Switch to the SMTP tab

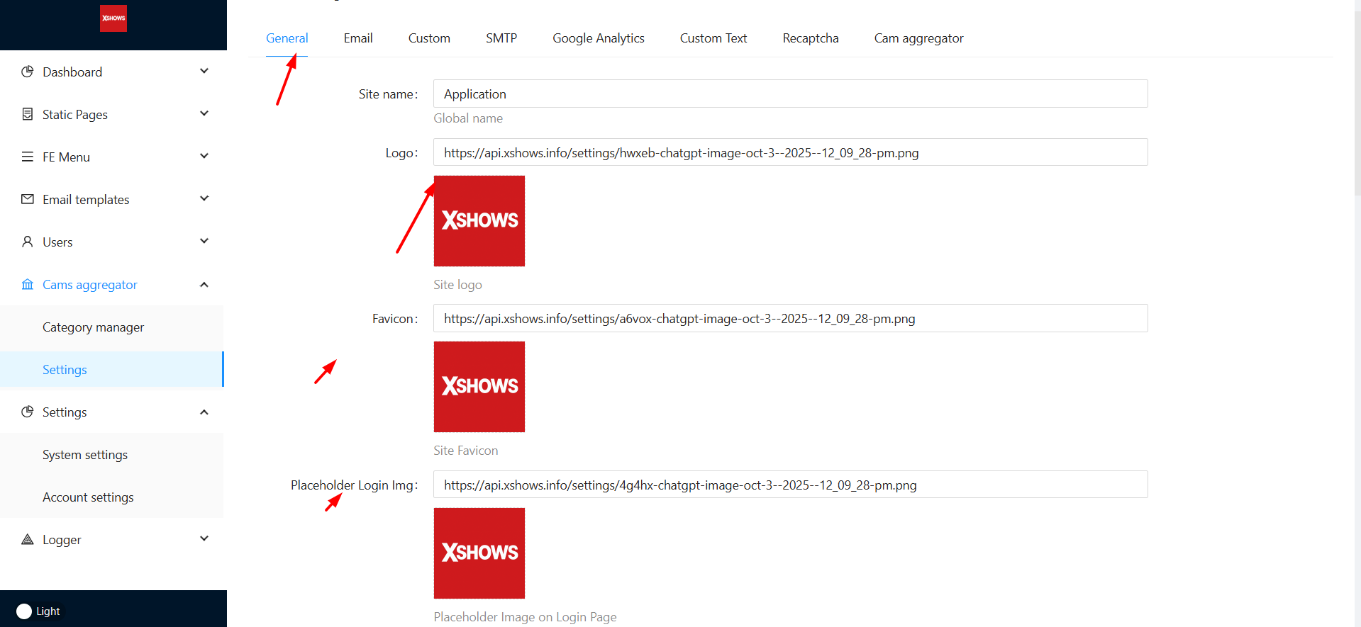pyautogui.click(x=501, y=38)
